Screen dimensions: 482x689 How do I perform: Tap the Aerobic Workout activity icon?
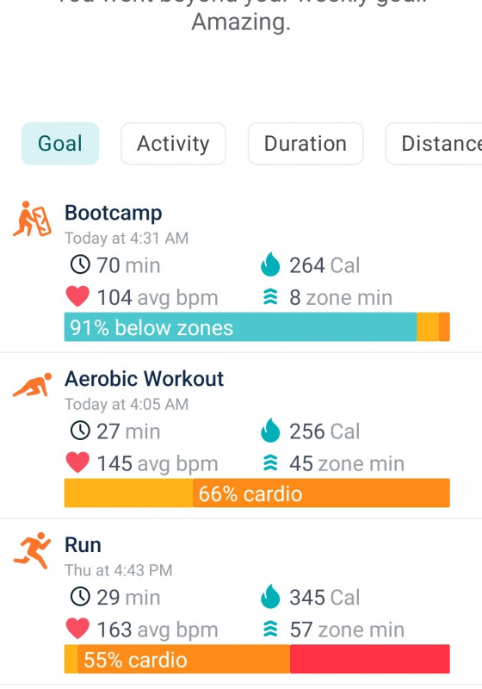click(x=32, y=385)
